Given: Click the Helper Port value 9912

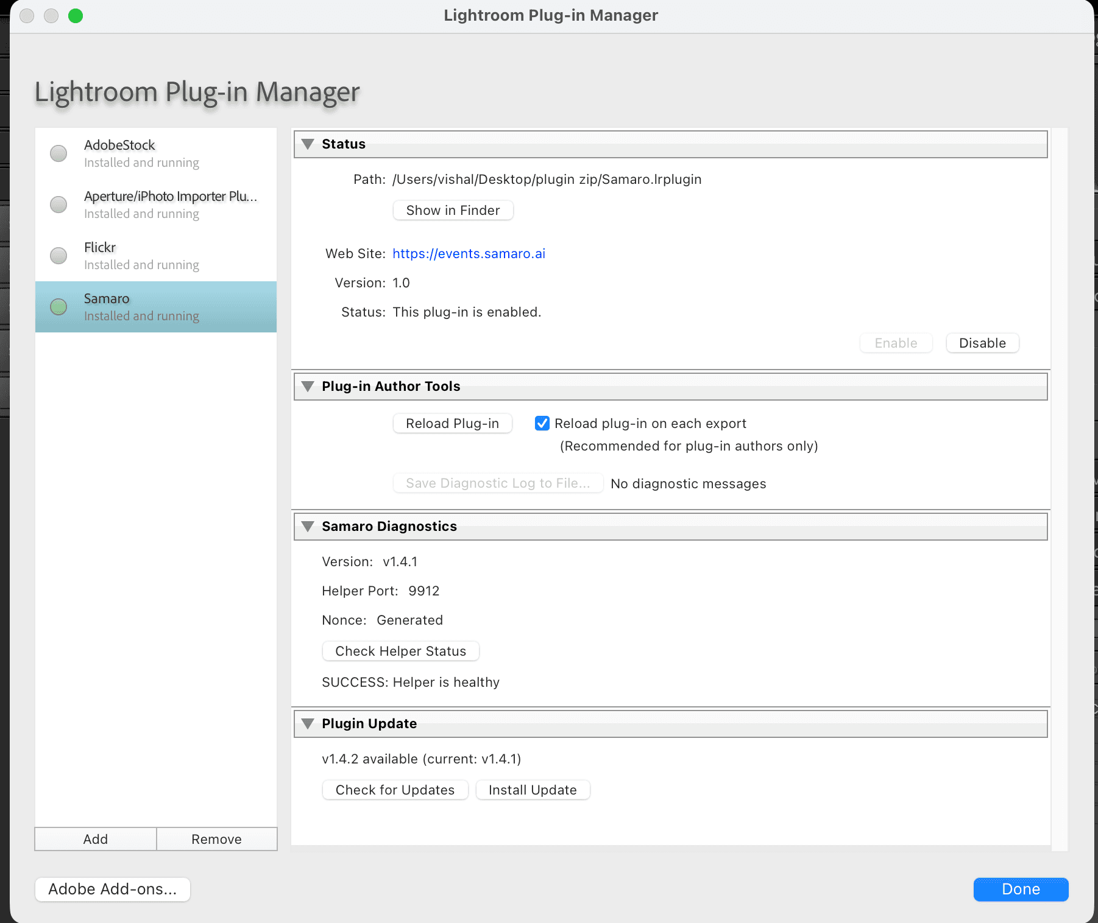Looking at the screenshot, I should coord(424,591).
